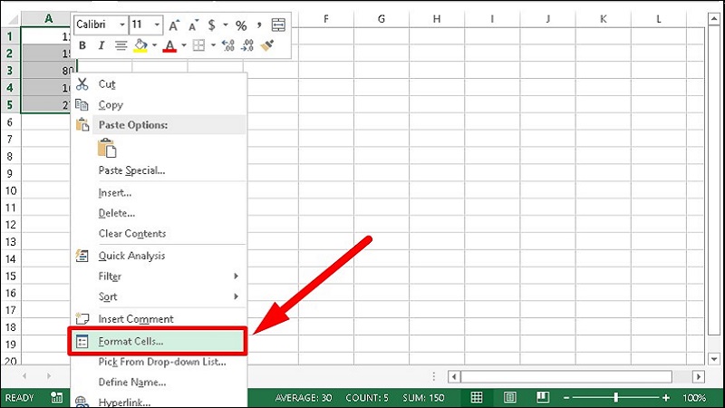725x408 pixels.
Task: Toggle Italic in the mini toolbar
Action: (x=101, y=45)
